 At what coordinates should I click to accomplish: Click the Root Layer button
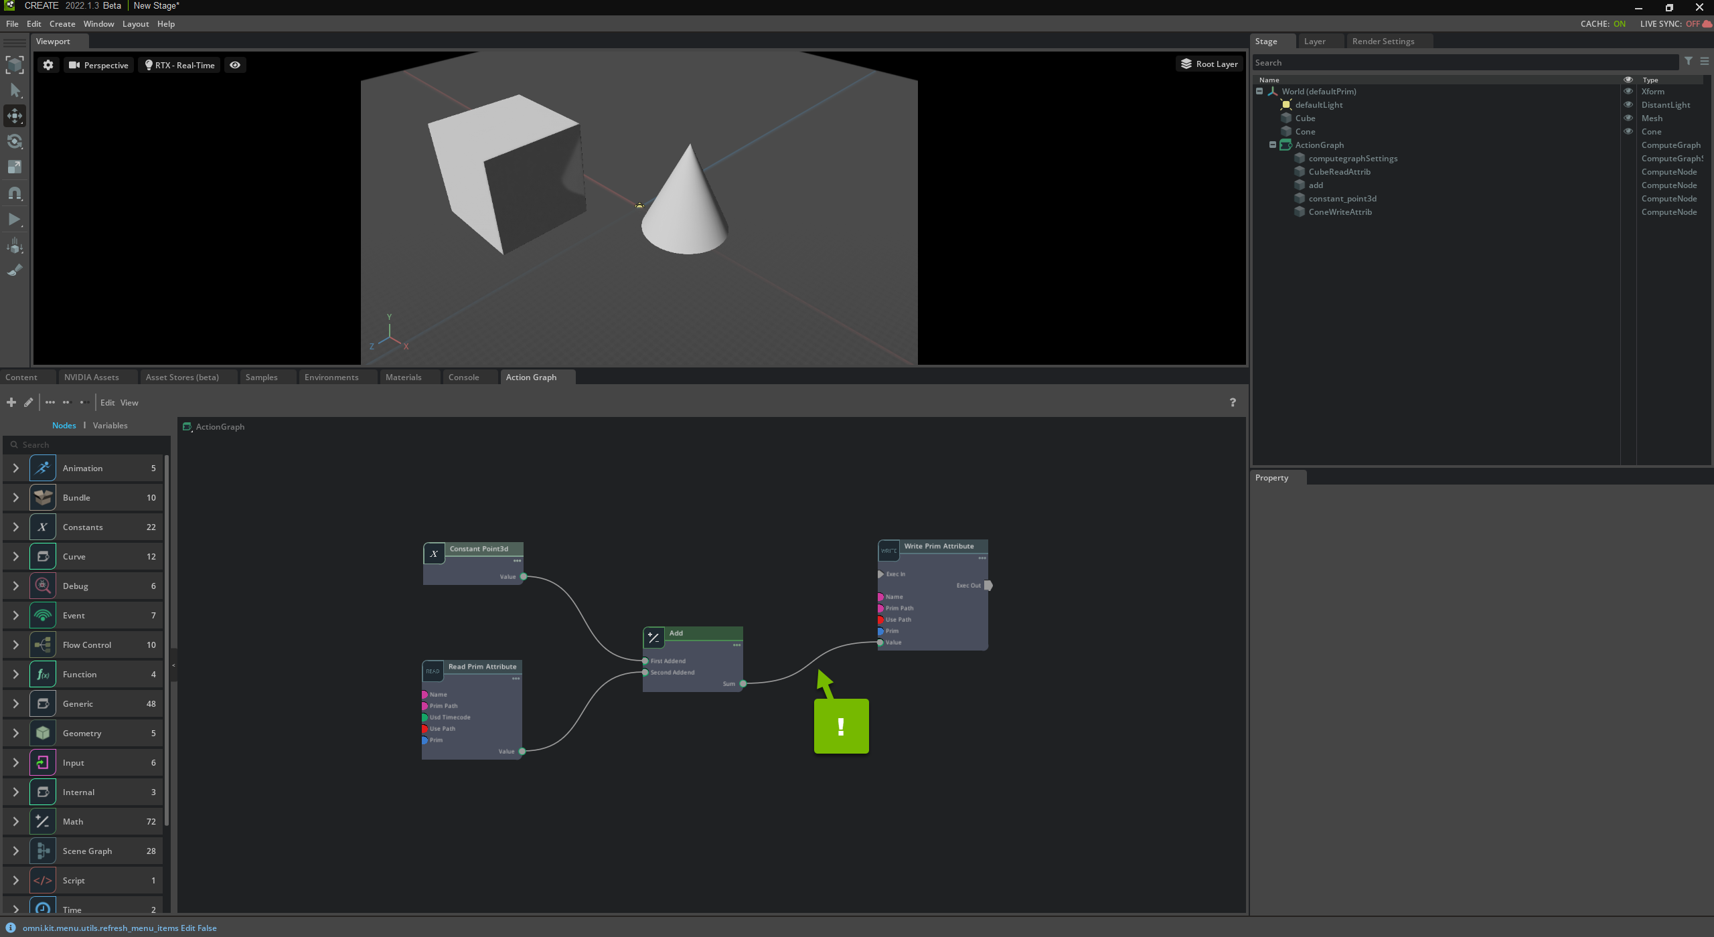(1209, 64)
